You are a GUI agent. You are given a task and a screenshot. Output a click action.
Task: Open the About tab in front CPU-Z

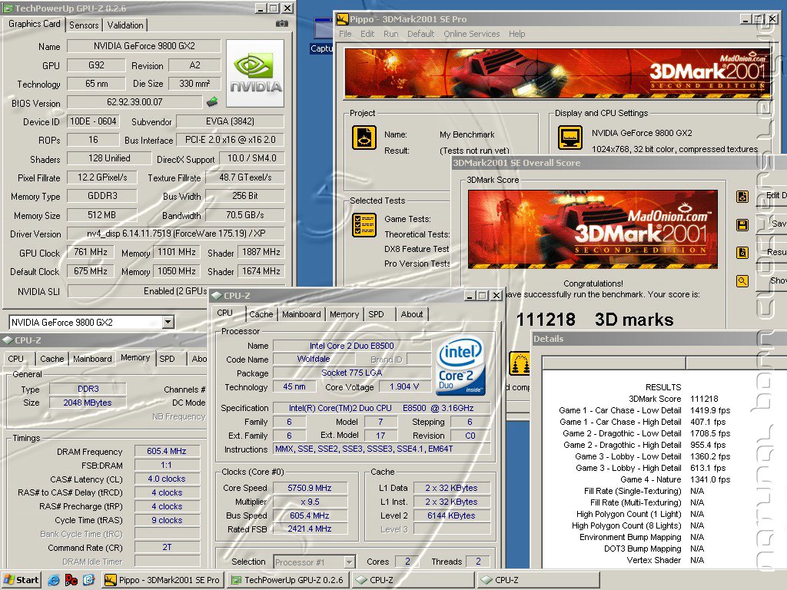click(412, 314)
